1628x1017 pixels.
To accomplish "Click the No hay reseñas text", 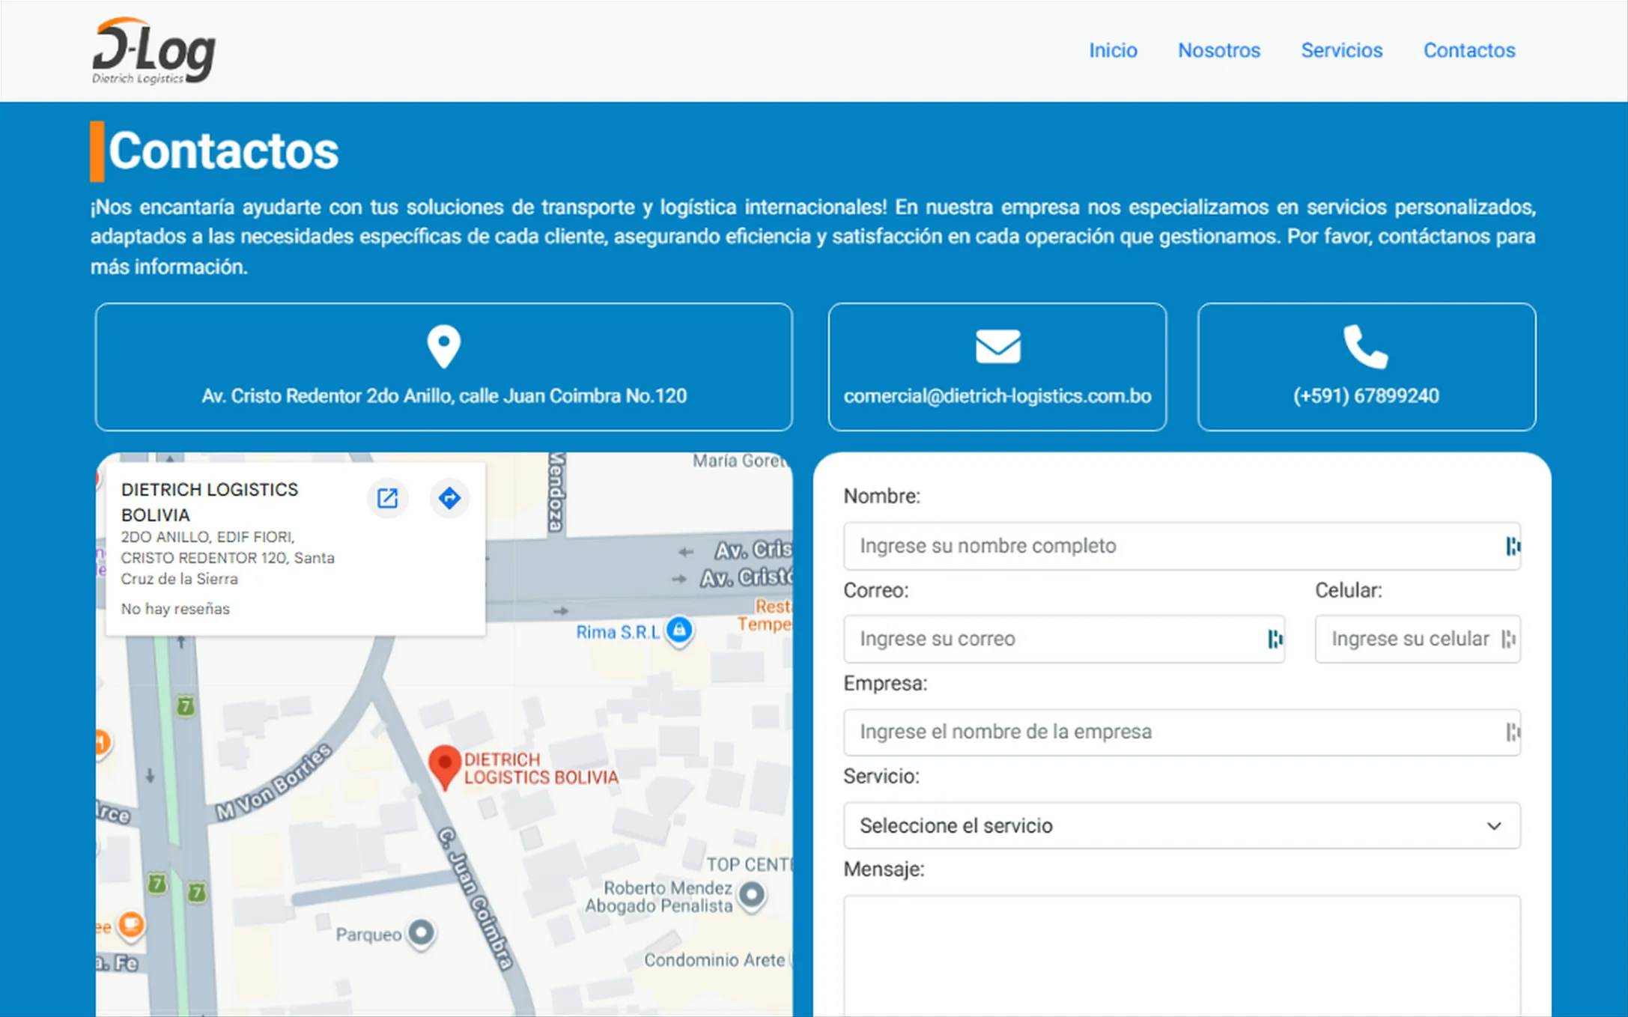I will point(175,609).
